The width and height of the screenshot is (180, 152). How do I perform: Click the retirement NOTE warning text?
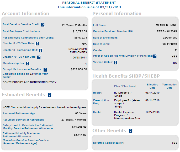coord(45,107)
